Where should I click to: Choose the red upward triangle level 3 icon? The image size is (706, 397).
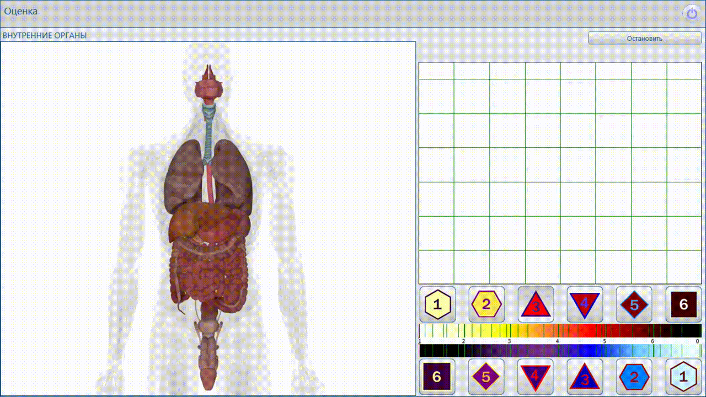pos(536,304)
